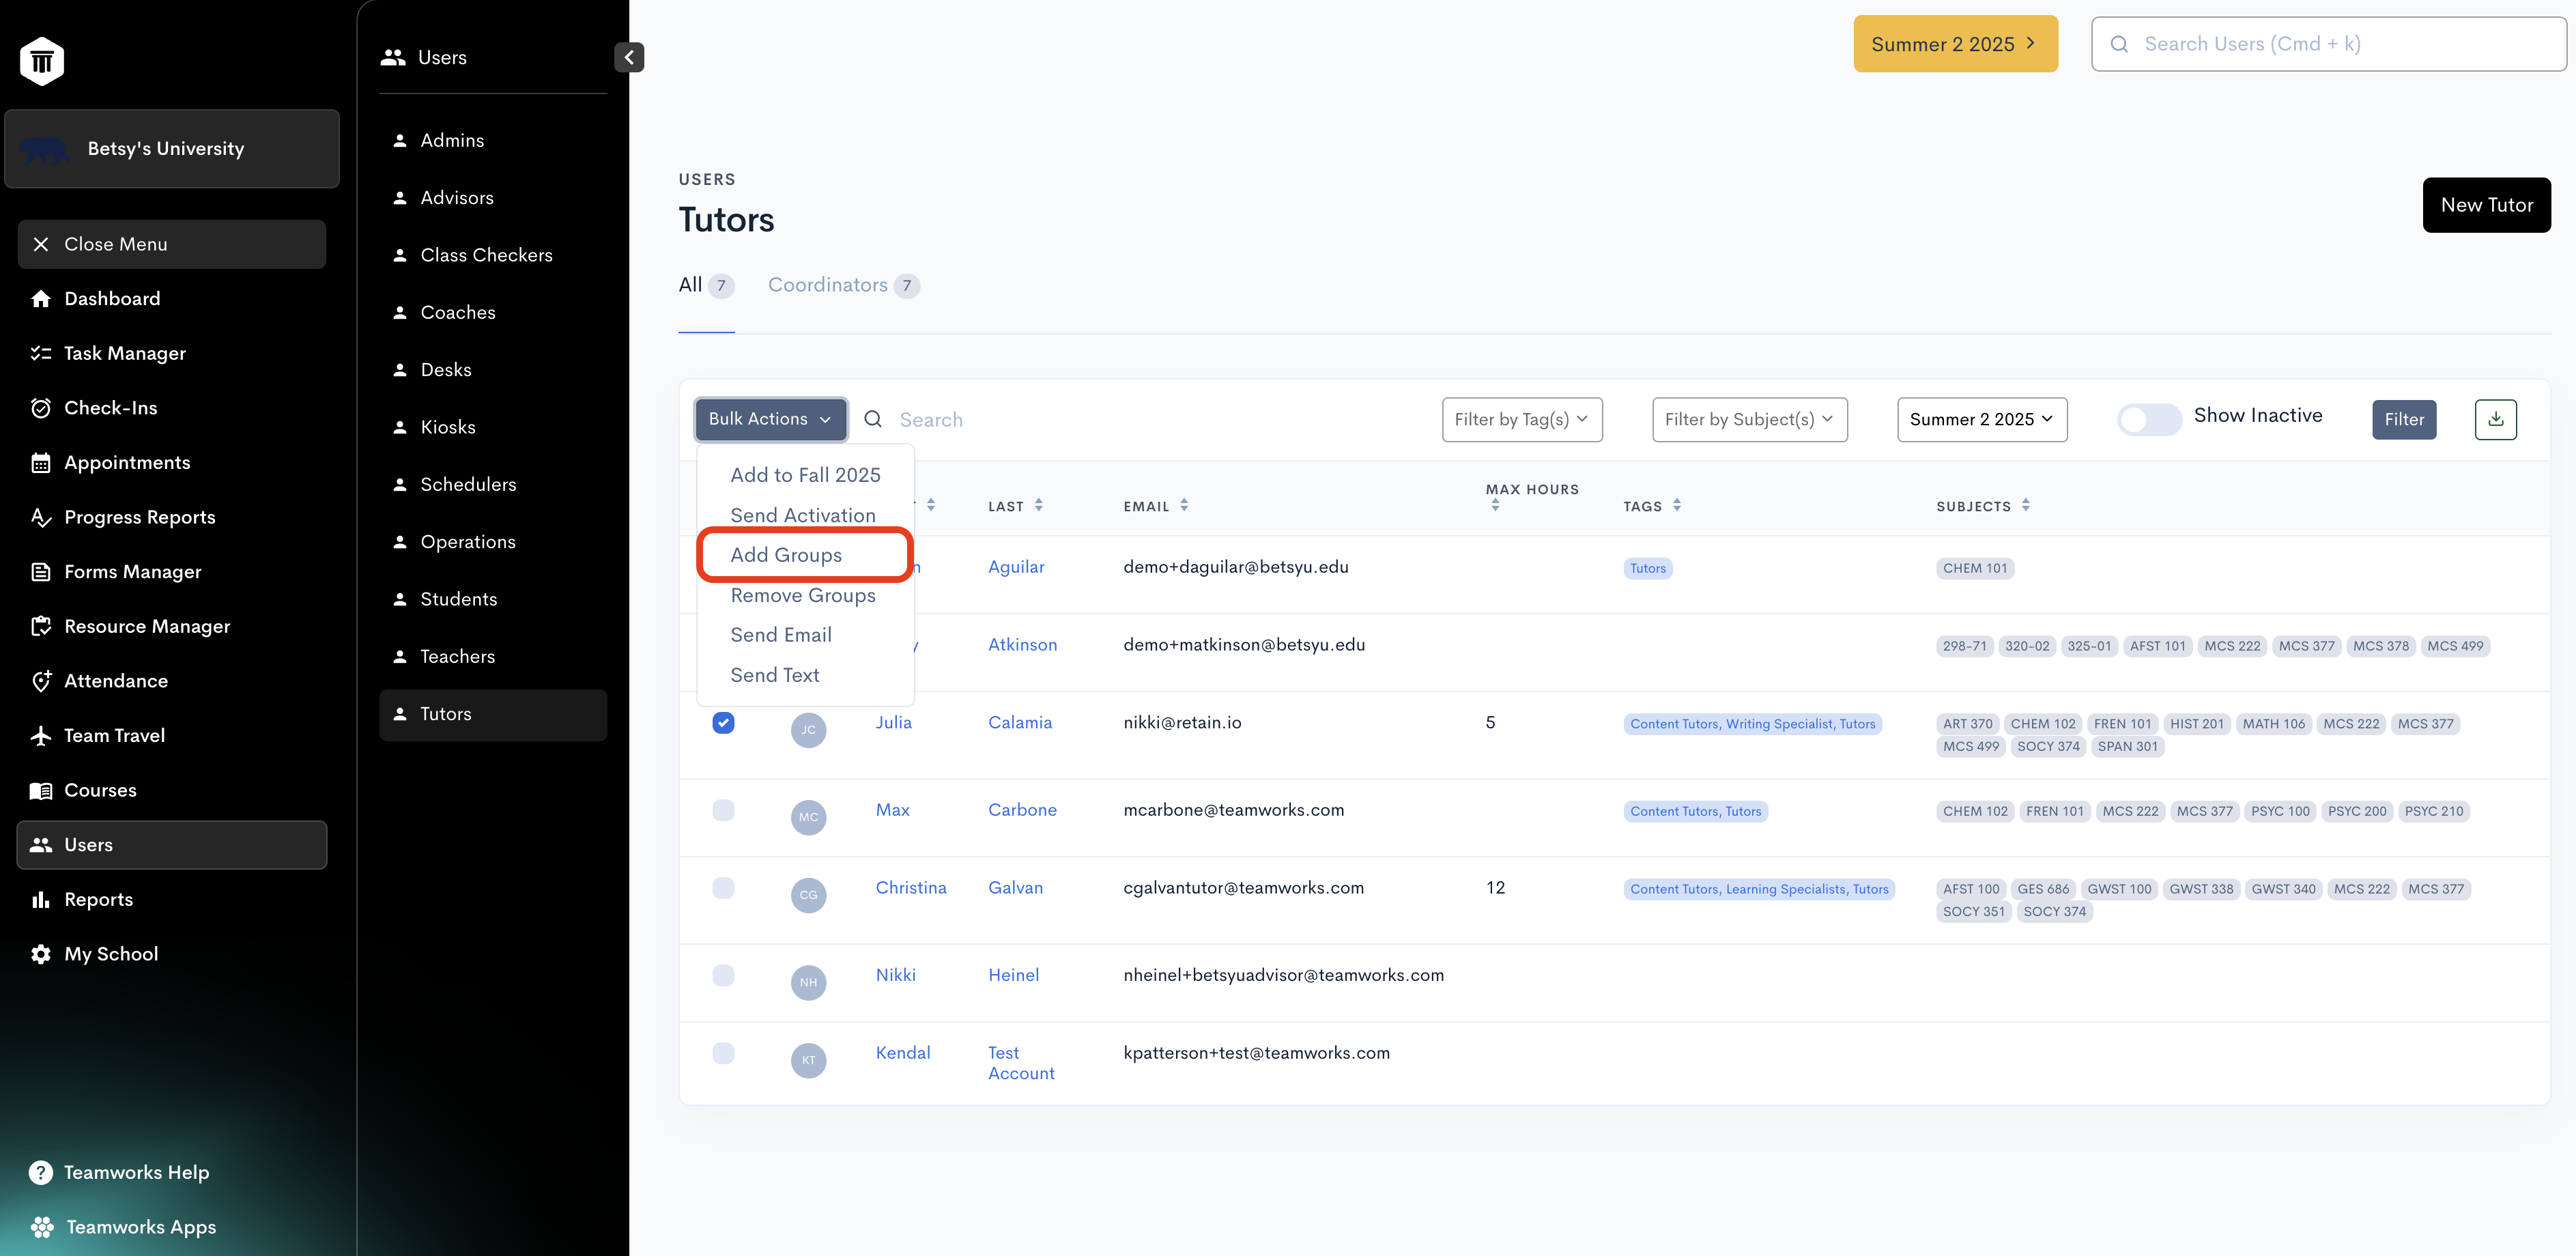Click the blue Filter button
This screenshot has width=2576, height=1256.
[x=2404, y=419]
